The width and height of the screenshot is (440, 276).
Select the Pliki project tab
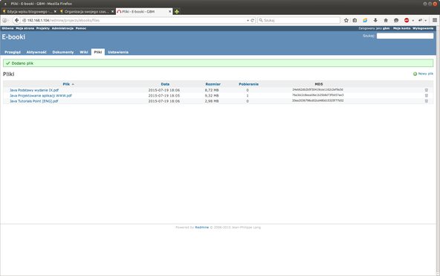click(98, 52)
